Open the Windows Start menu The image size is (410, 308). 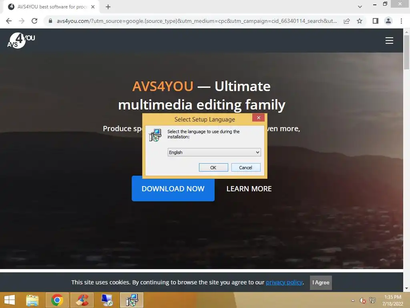click(10, 300)
